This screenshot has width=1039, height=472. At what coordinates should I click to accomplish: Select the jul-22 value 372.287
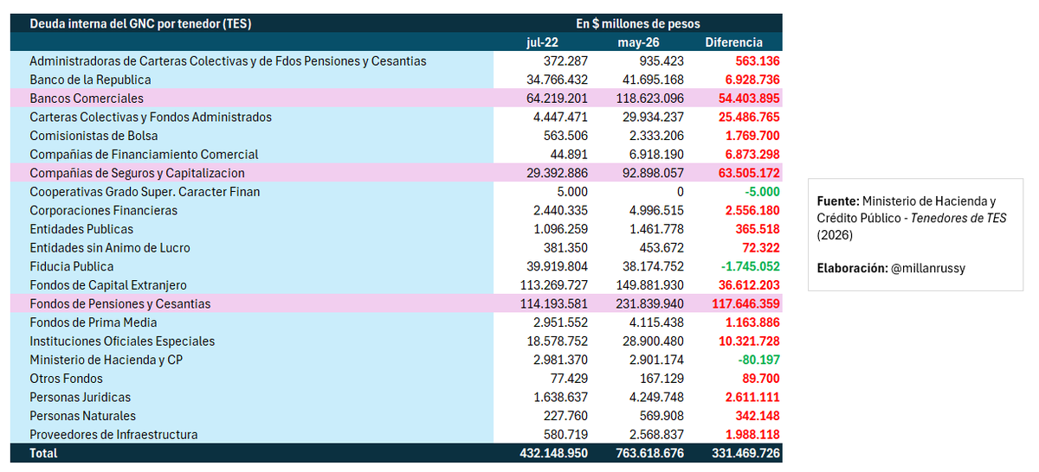pos(566,61)
